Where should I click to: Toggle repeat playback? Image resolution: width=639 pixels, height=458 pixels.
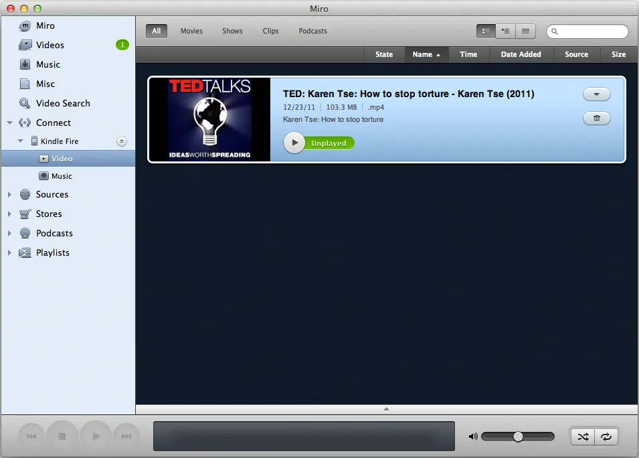tap(606, 437)
